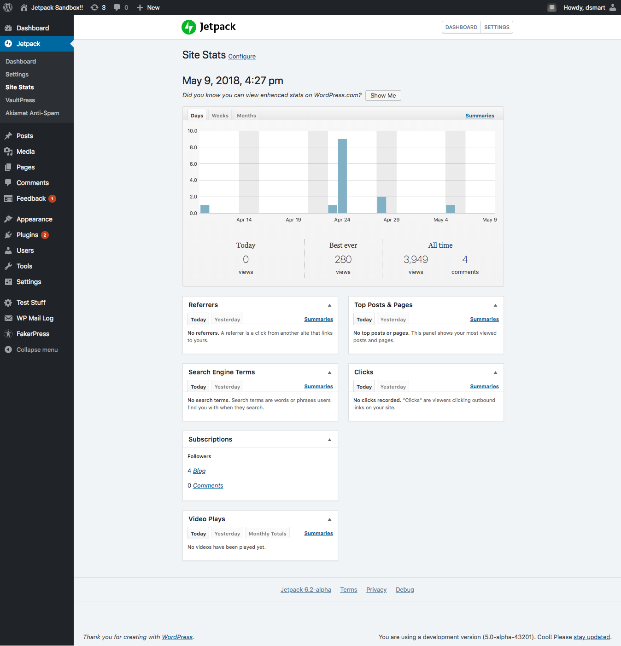Click the Media icon in sidebar
Image resolution: width=621 pixels, height=646 pixels.
[x=8, y=151]
